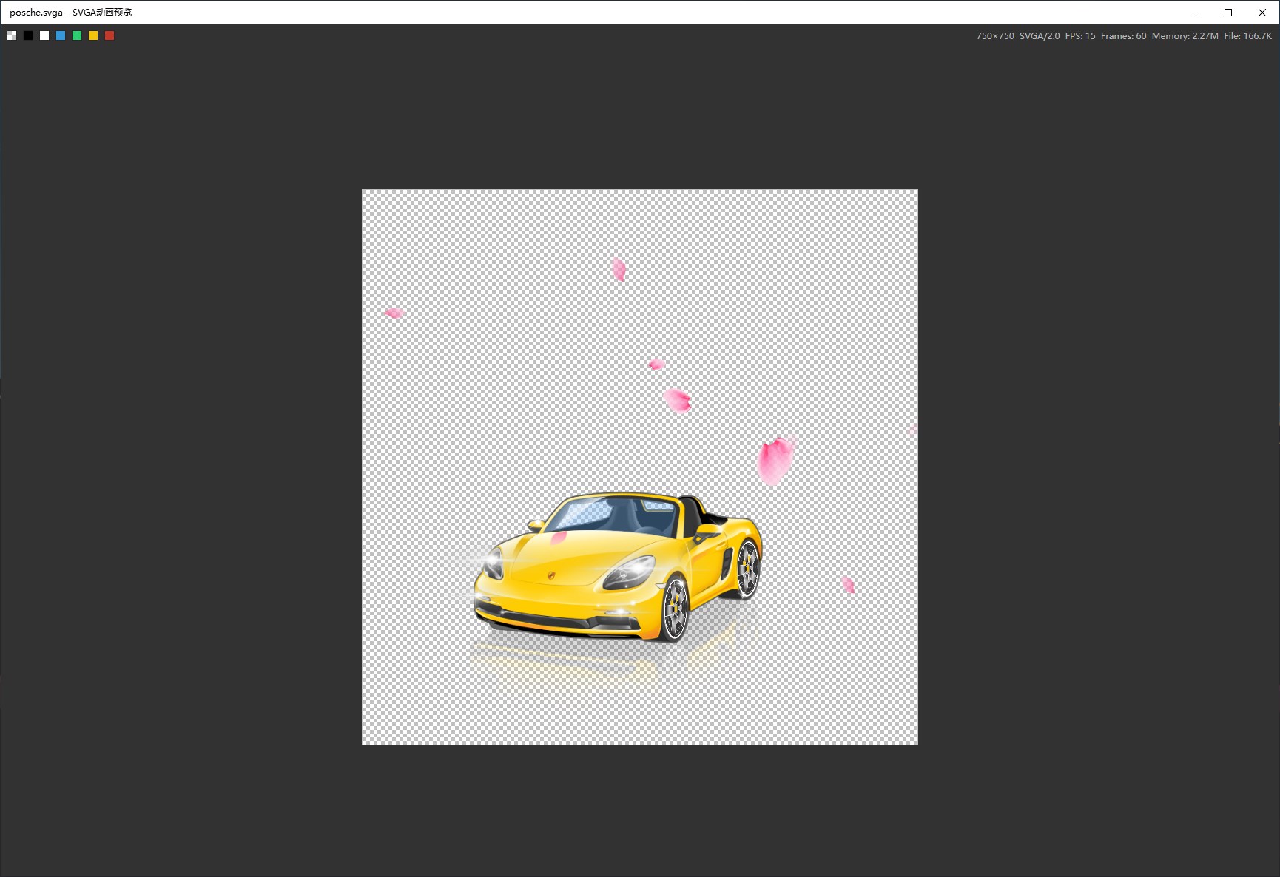Close the SVGA animation preview window

(1262, 13)
